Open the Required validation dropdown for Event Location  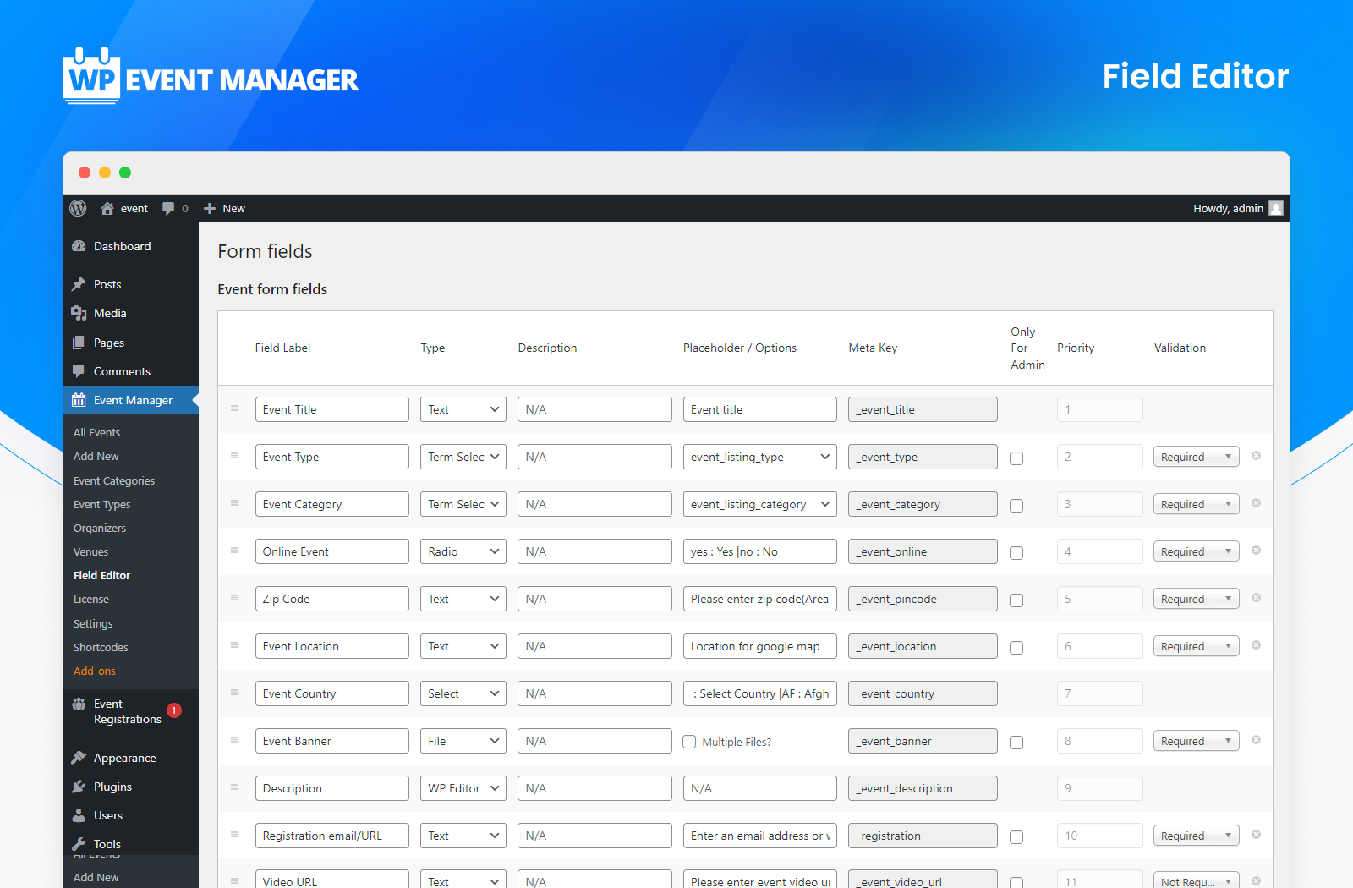coord(1197,646)
